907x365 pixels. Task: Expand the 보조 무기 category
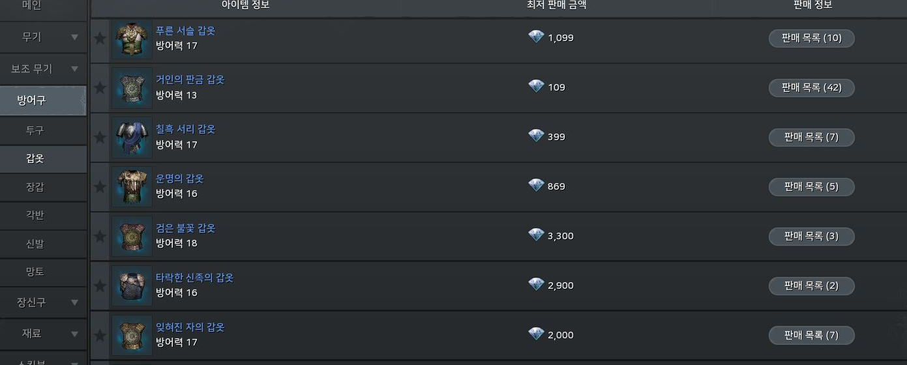(x=74, y=68)
